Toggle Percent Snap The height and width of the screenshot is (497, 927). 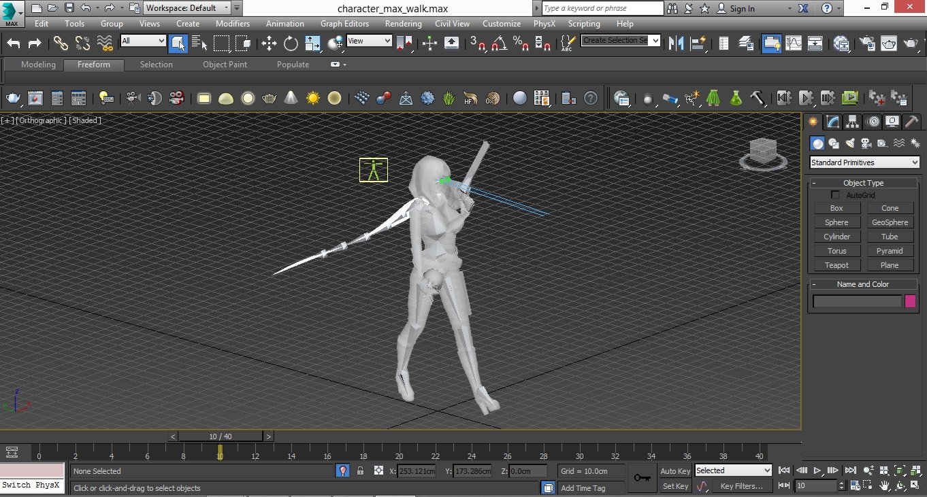coord(521,44)
